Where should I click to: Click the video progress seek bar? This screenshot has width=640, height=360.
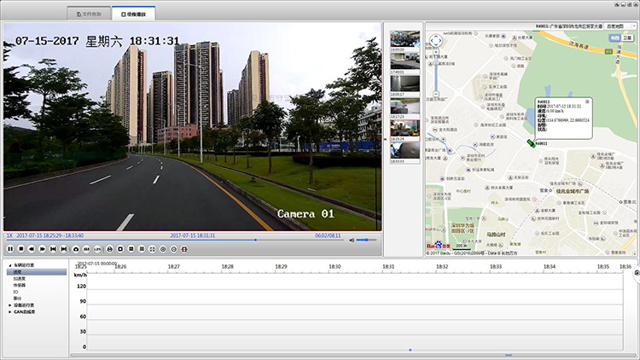171,240
